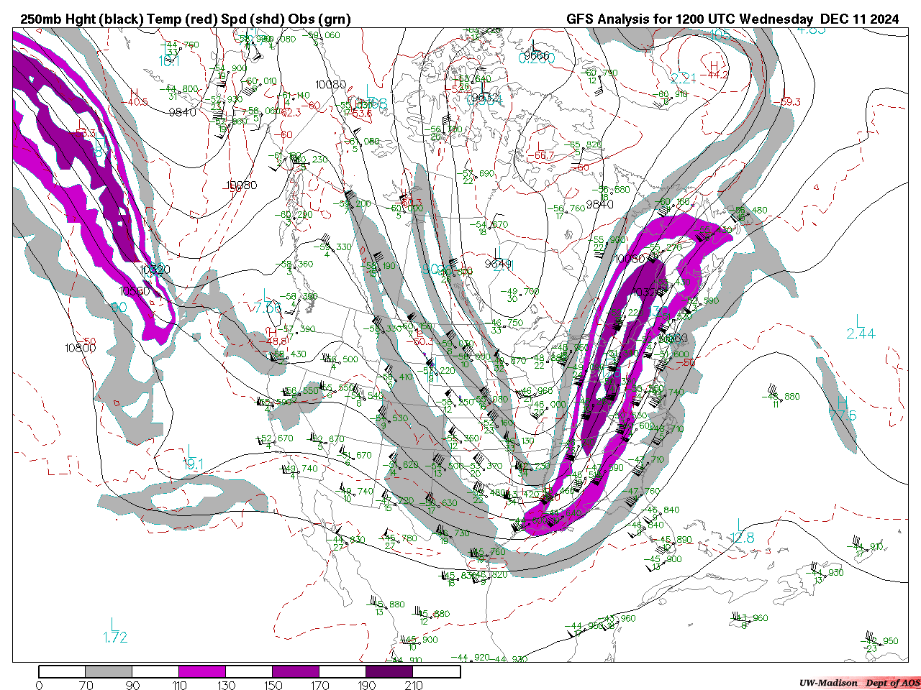Click the red -59.3 temperature label
Viewport: 921px width, 690px height.
tap(789, 102)
